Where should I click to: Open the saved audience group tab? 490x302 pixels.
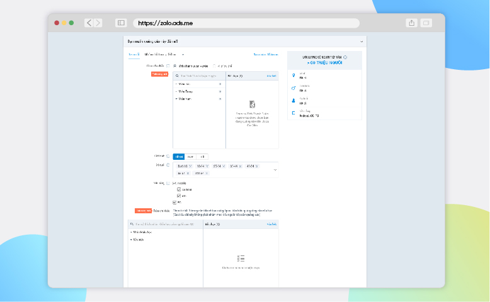[x=161, y=55]
